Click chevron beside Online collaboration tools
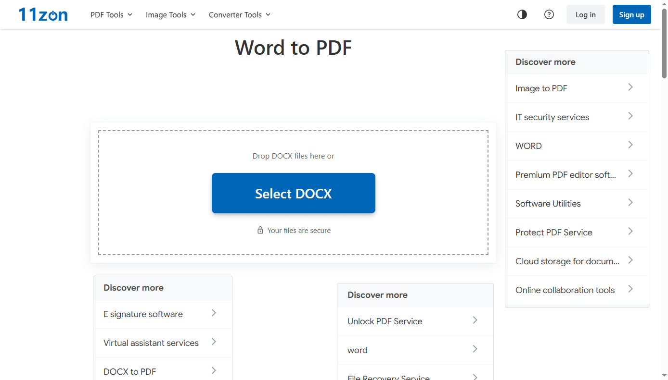Screen dimensions: 668x380 coord(630,289)
